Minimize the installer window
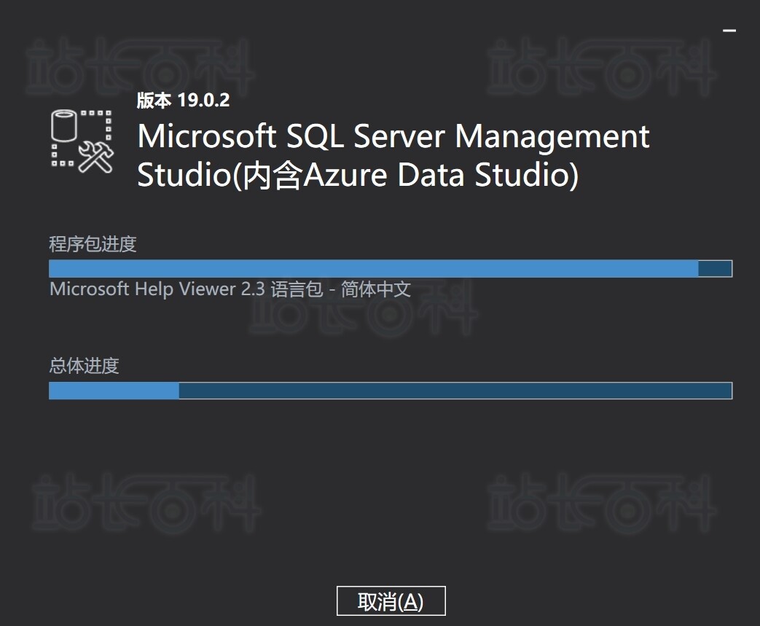 729,31
